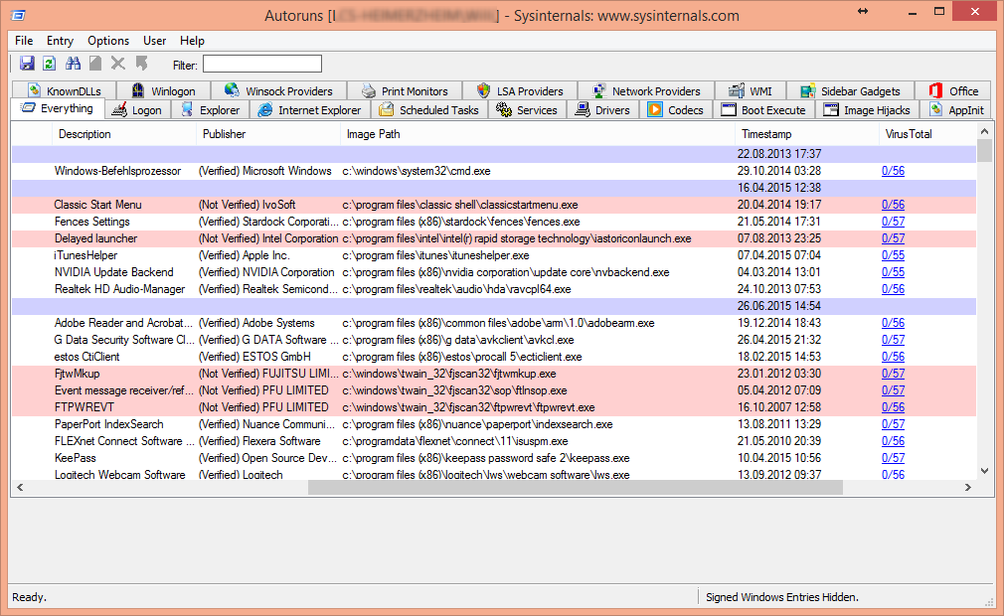
Task: Sort by the Publisher column header
Action: [x=267, y=134]
